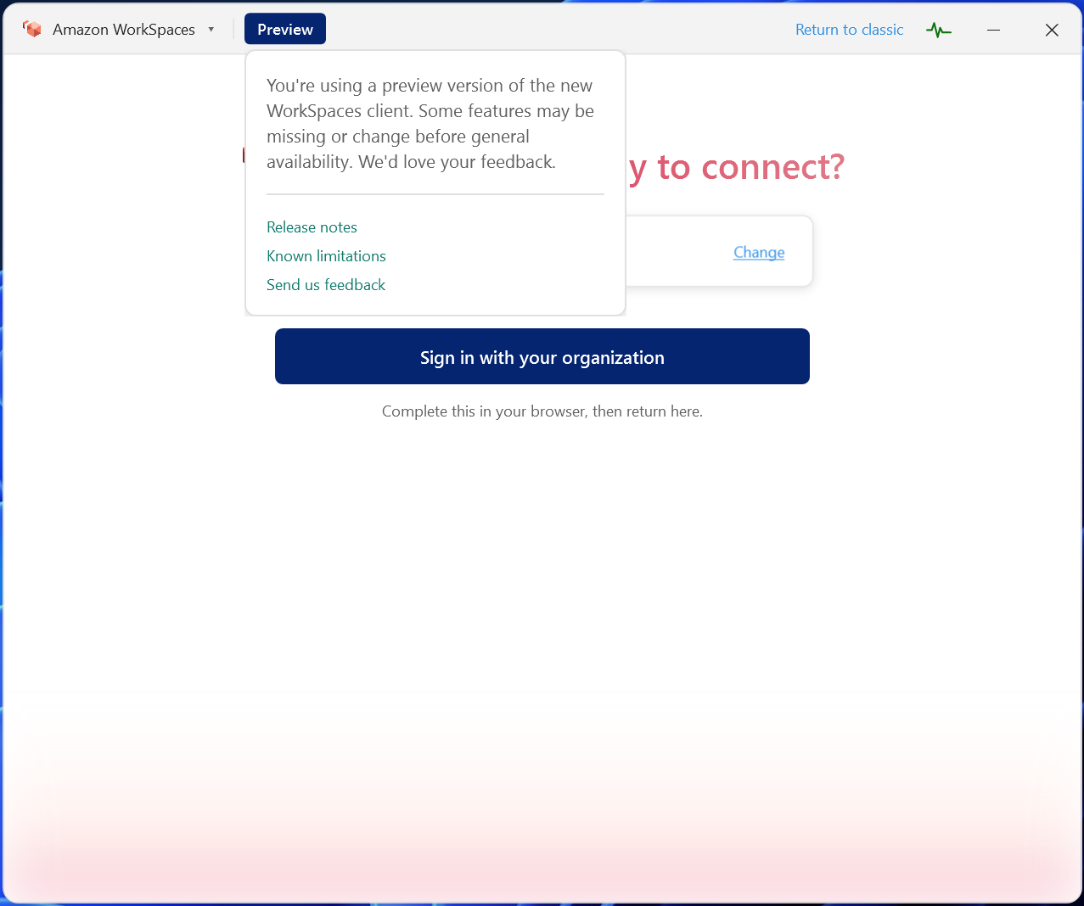Click Send us feedback link
This screenshot has width=1084, height=906.
(326, 285)
